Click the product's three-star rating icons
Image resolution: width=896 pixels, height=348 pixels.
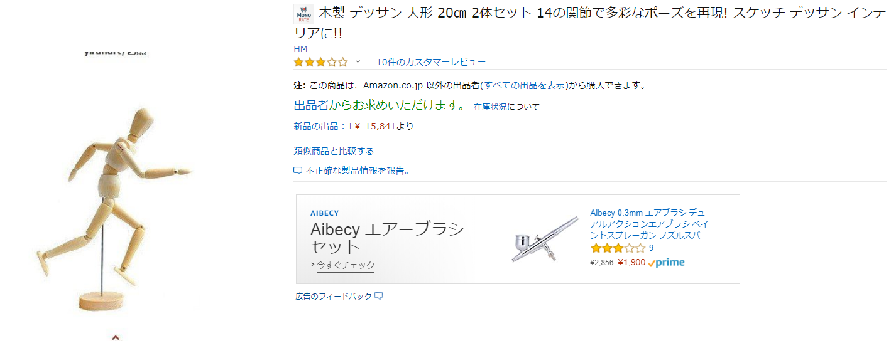[x=320, y=62]
